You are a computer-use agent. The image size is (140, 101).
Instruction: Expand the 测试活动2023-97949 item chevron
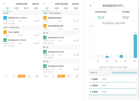coord(78,53)
